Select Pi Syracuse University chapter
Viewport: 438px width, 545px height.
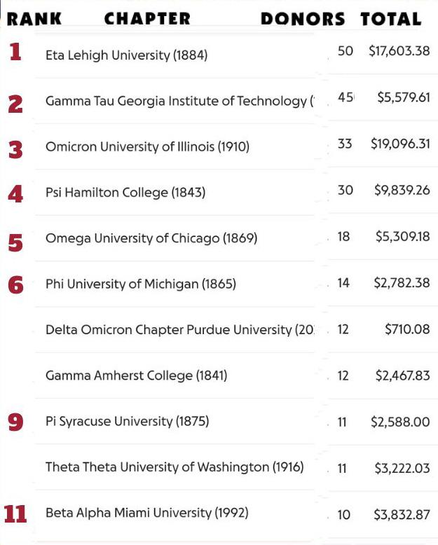[x=128, y=421]
